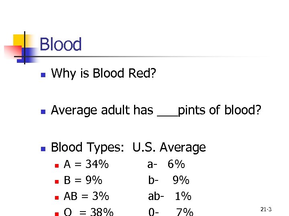Click the red square in the title decoration

click(x=12, y=52)
